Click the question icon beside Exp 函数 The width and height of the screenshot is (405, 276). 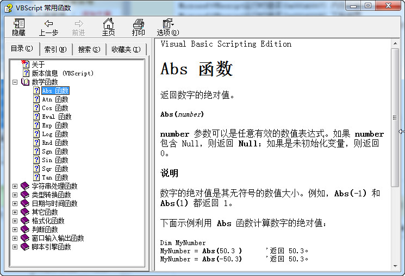pyautogui.click(x=36, y=125)
